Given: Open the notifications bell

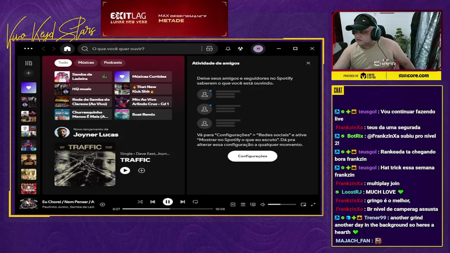Looking at the screenshot, I should (228, 48).
